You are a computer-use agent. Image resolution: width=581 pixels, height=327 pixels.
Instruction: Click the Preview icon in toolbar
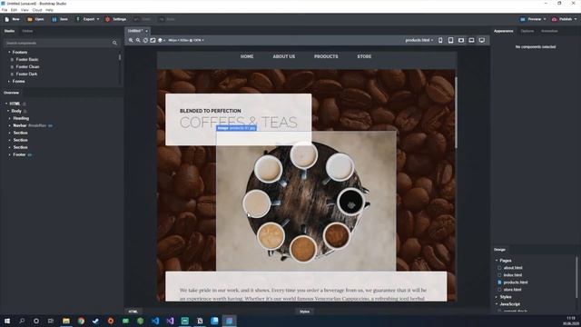coord(523,19)
